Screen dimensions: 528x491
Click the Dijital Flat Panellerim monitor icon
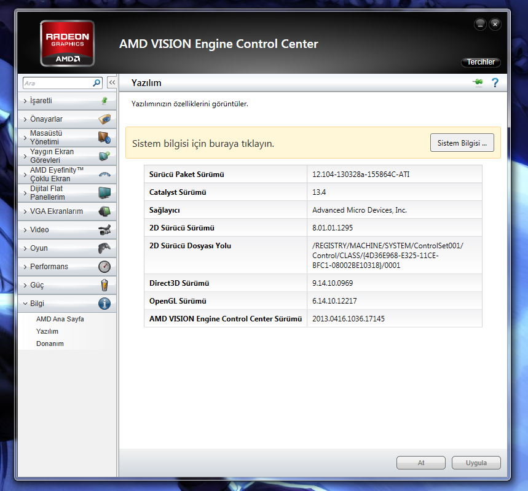click(104, 192)
